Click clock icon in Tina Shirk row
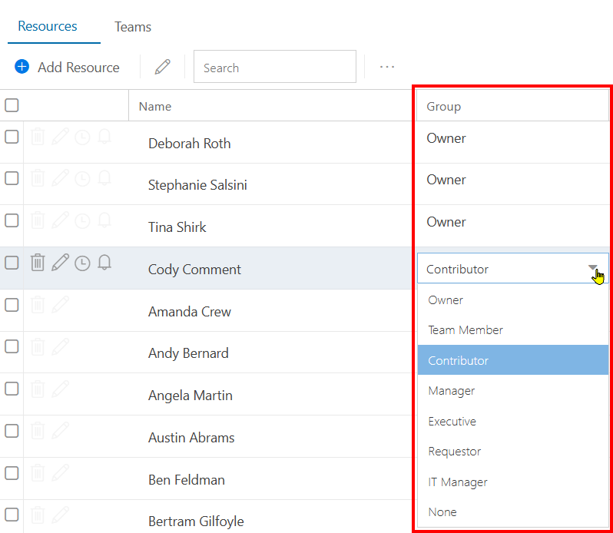Image resolution: width=613 pixels, height=533 pixels. click(x=82, y=221)
